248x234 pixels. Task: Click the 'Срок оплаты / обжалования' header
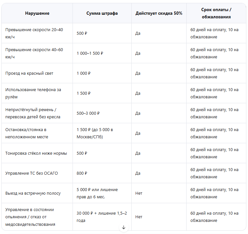216,13
